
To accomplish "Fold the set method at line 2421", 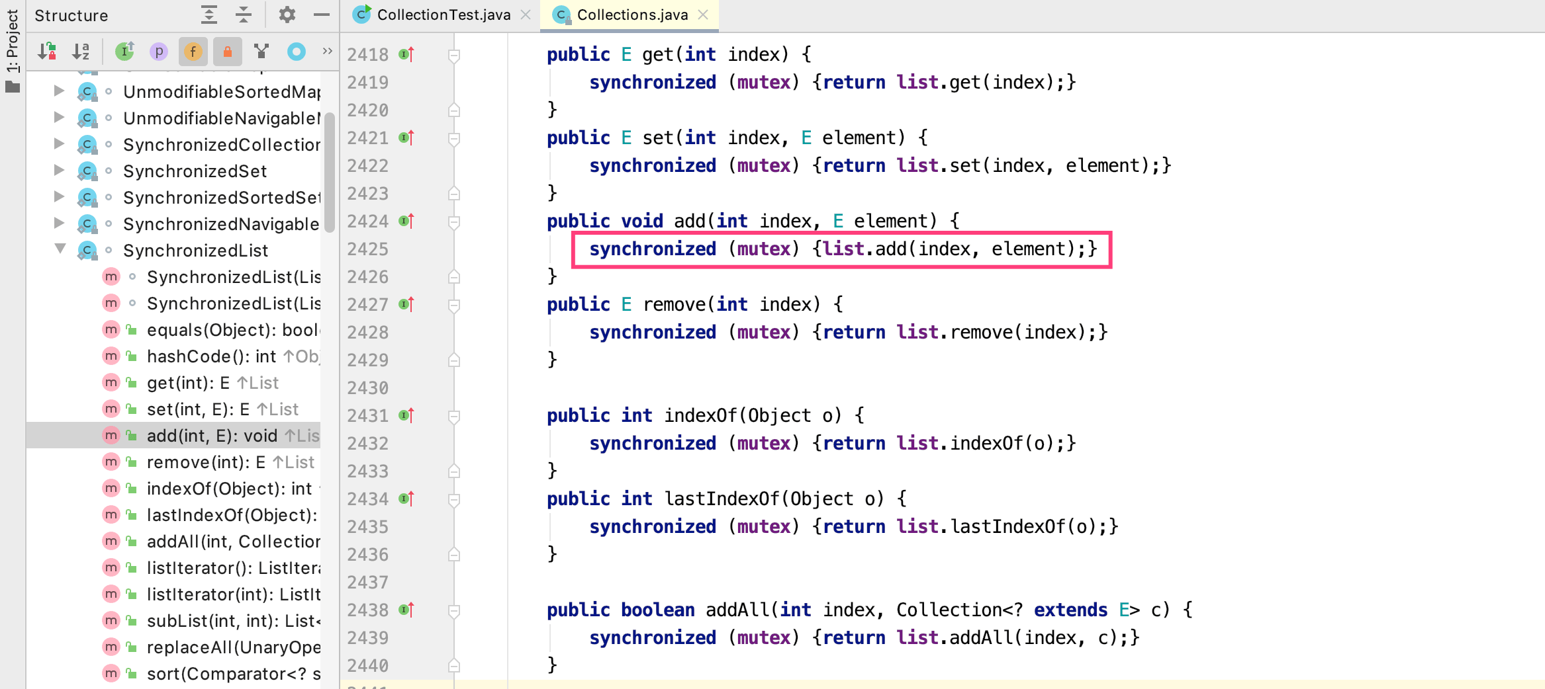I will (x=454, y=139).
